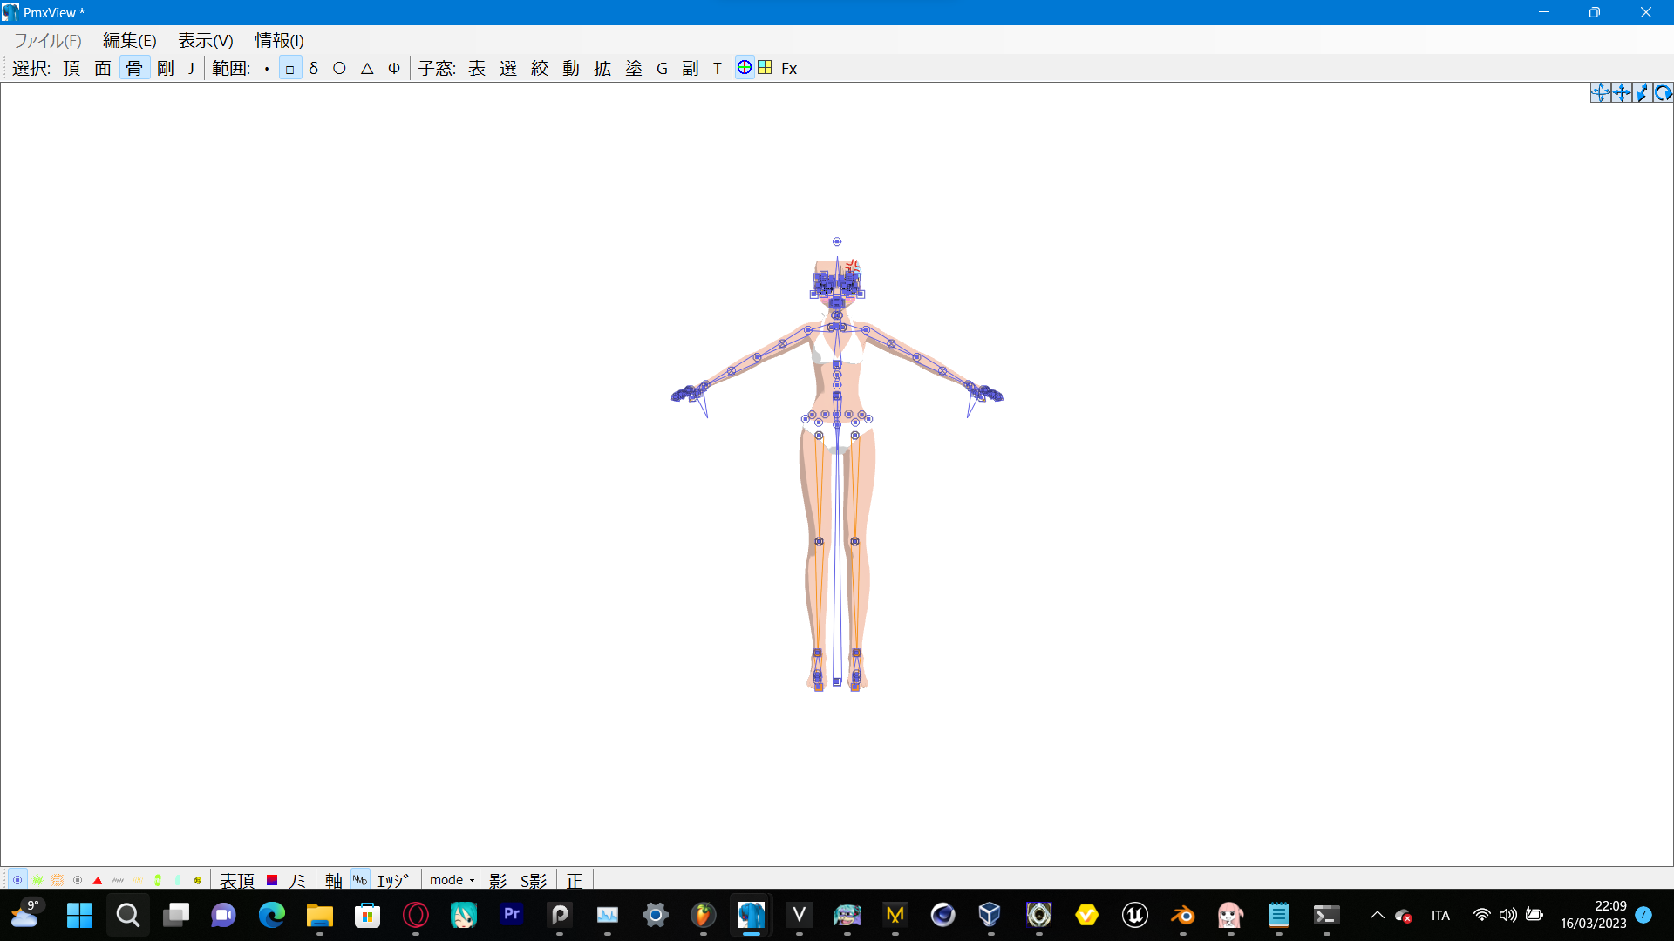Image resolution: width=1674 pixels, height=941 pixels.
Task: Open the 副 sub-window
Action: point(691,68)
